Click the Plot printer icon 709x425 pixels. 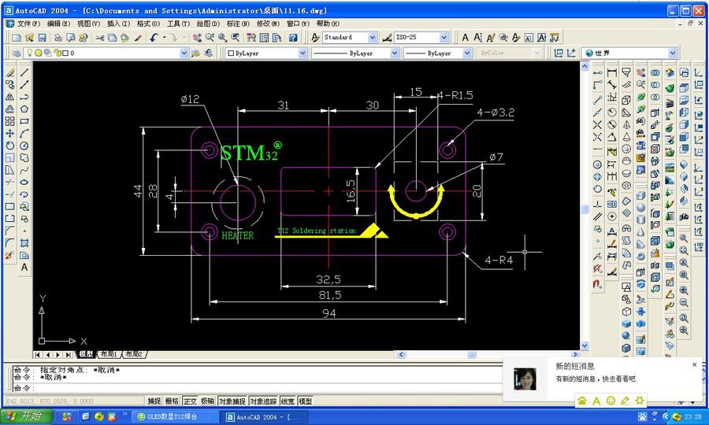coord(58,38)
